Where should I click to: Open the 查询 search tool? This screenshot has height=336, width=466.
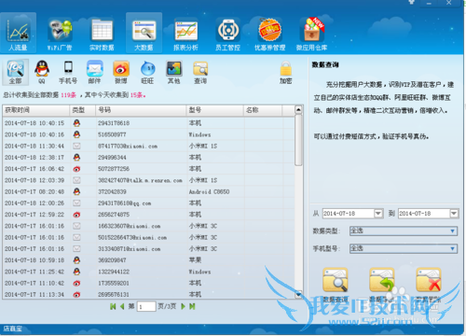click(200, 72)
